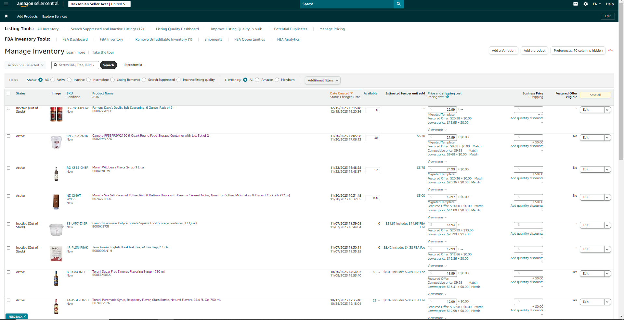Image resolution: width=624 pixels, height=320 pixels.
Task: Open the EN language dropdown
Action: tap(597, 4)
